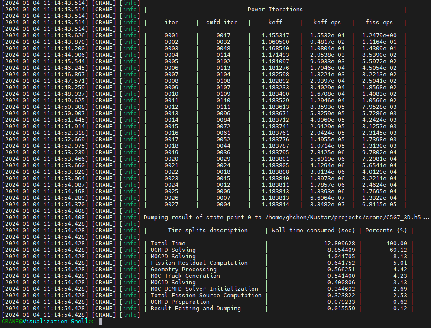431x328 pixels.
Task: Click keff eps value 1.4955e-05
Action: [x=327, y=140]
